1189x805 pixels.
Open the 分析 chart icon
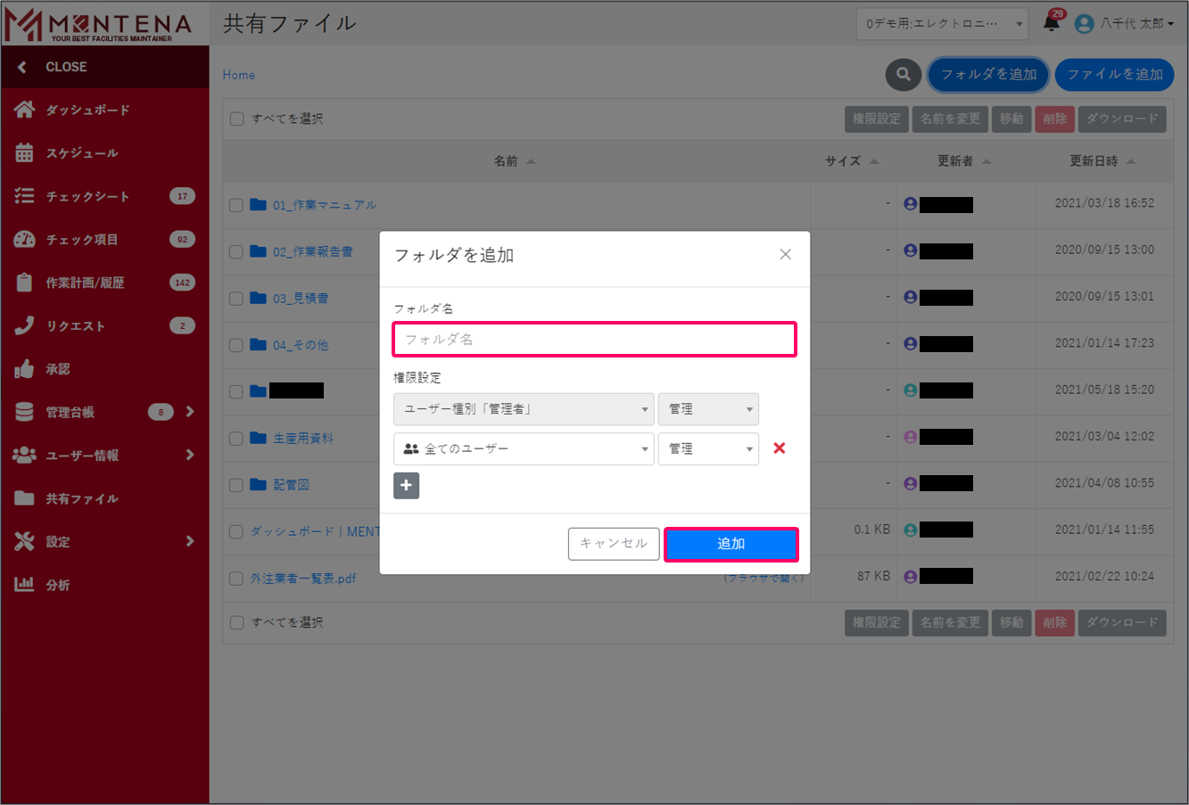click(25, 585)
